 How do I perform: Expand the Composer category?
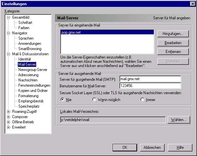(8, 117)
